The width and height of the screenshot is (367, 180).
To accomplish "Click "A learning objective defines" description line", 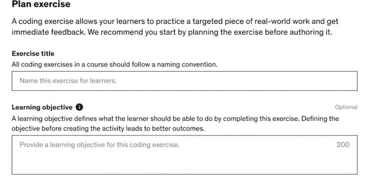I will (175, 119).
